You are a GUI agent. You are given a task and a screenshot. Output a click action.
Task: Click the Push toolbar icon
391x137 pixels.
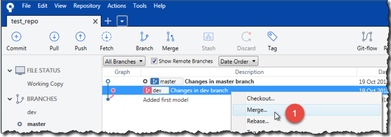point(80,37)
